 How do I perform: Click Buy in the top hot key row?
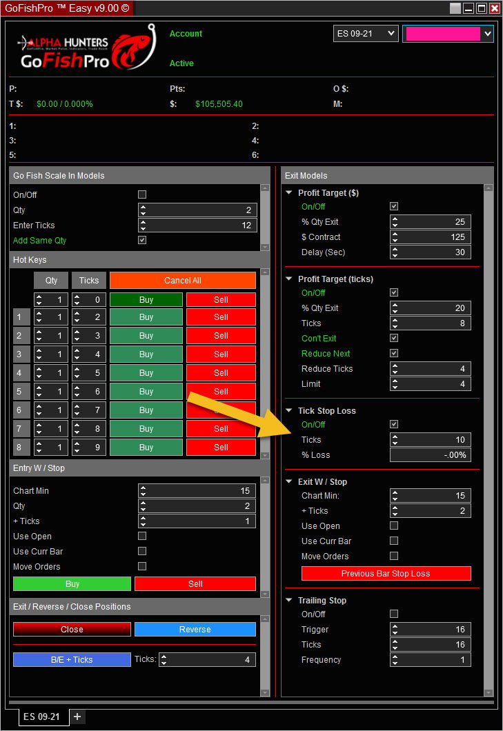[x=146, y=300]
